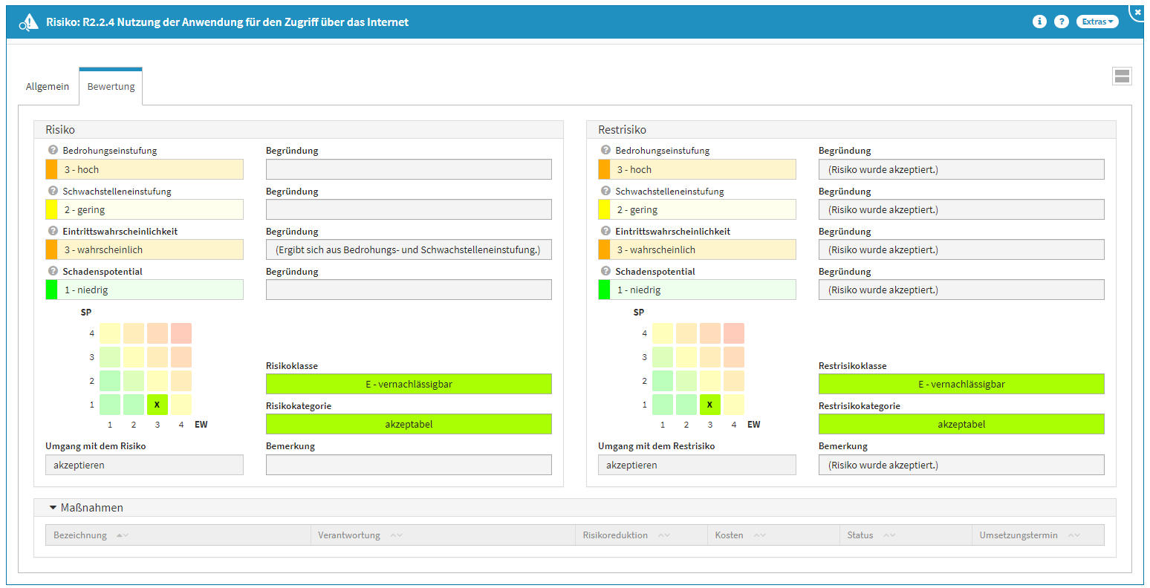
Task: Click the risk warning icon in title bar
Action: (x=29, y=22)
